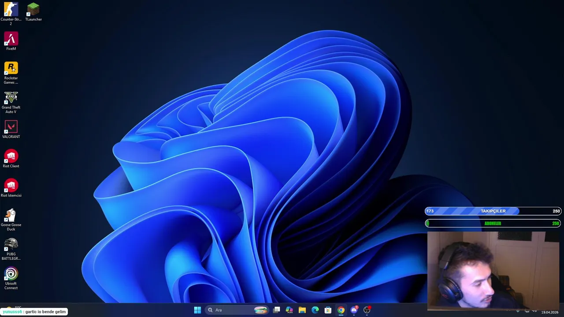Switch to Google Chrome in the taskbar
This screenshot has height=317, width=564.
pyautogui.click(x=341, y=310)
